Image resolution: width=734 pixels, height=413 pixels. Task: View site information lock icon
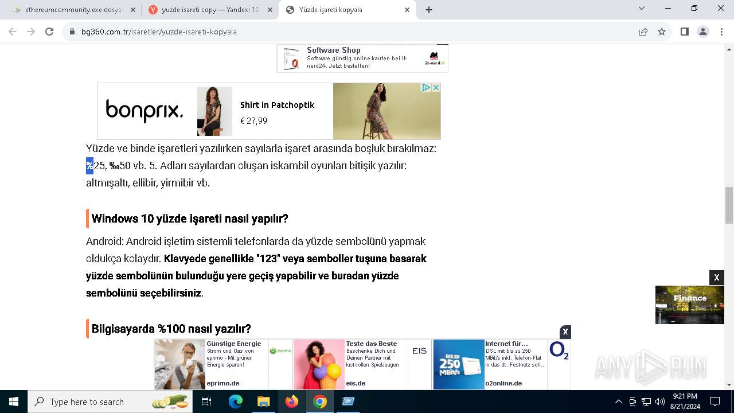(x=72, y=32)
